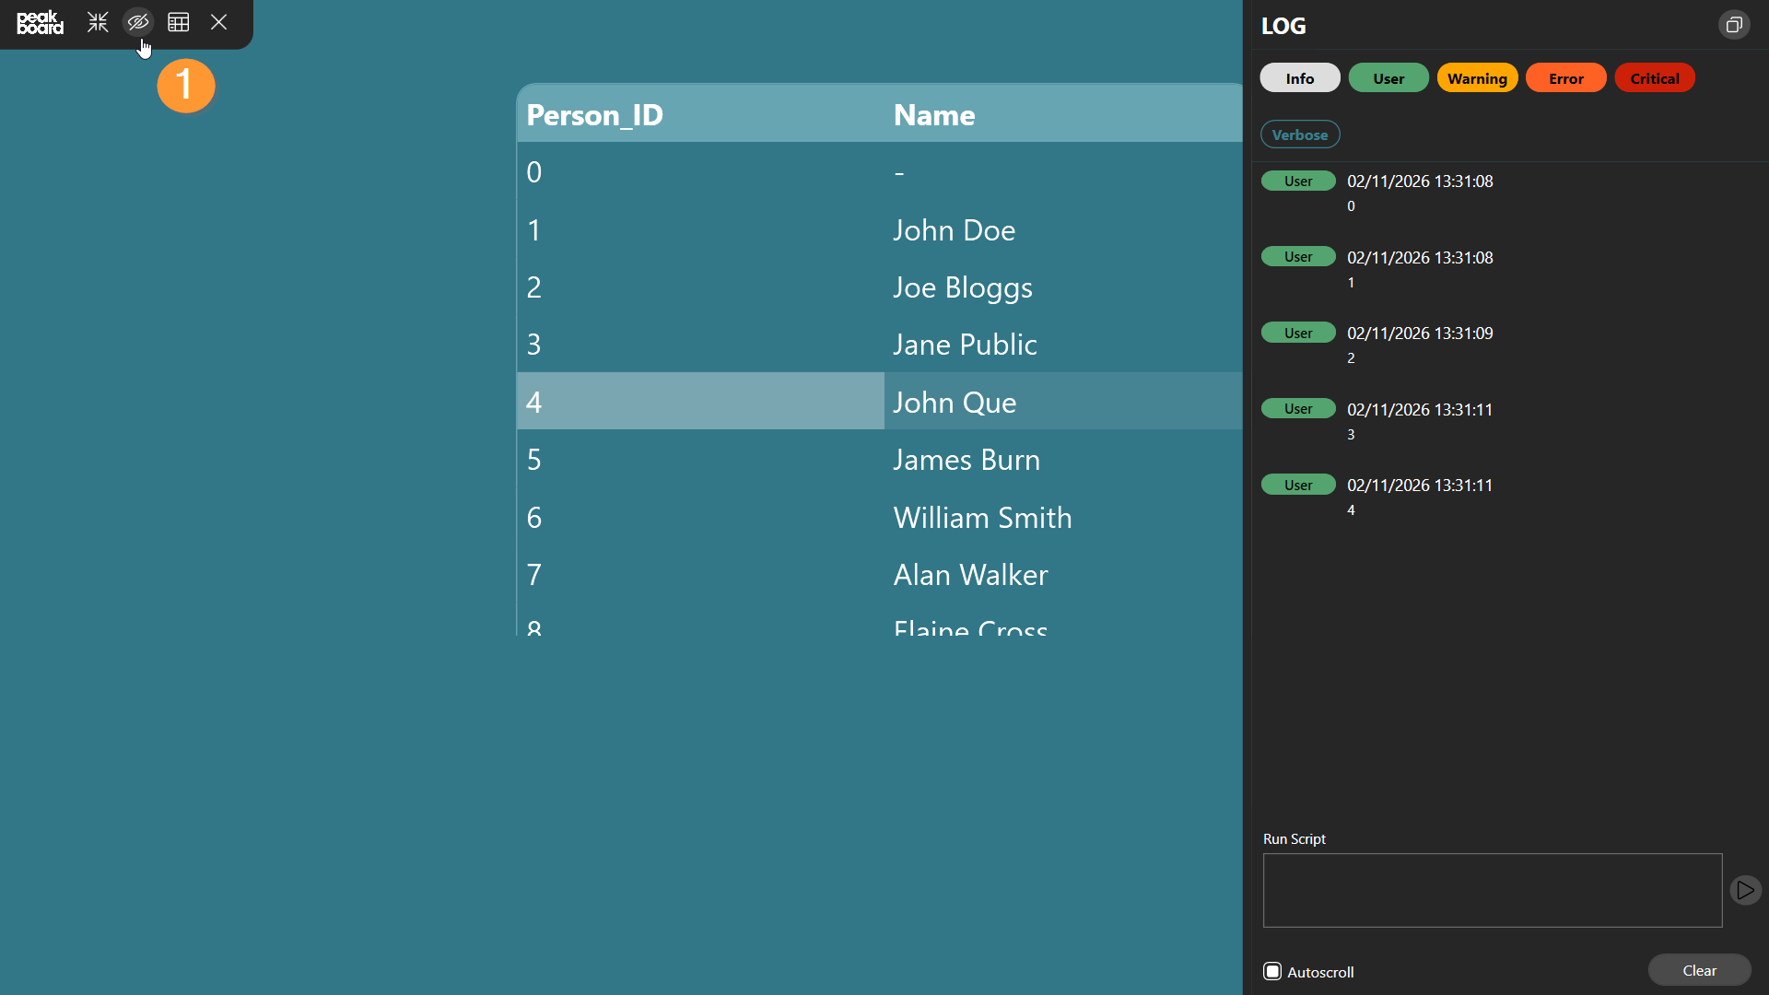Click the Peakboard logo icon
This screenshot has width=1769, height=995.
(41, 22)
